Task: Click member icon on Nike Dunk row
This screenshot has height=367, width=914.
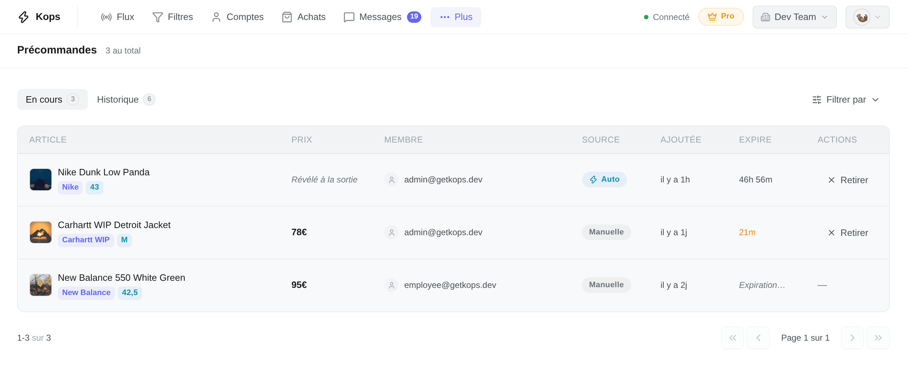Action: [x=391, y=180]
